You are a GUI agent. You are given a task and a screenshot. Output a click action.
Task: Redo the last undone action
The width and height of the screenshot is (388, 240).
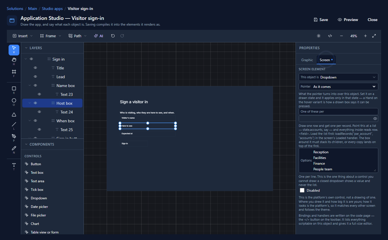pyautogui.click(x=122, y=36)
